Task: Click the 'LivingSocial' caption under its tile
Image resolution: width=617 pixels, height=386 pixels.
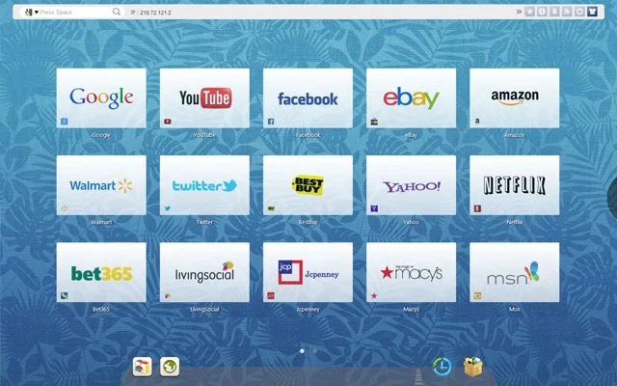Action: coord(204,309)
